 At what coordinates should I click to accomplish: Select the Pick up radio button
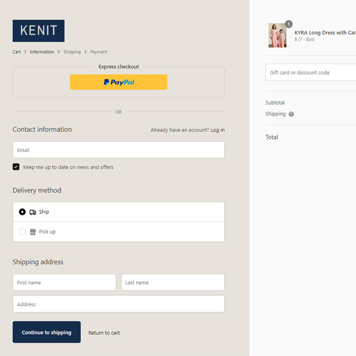click(x=22, y=232)
